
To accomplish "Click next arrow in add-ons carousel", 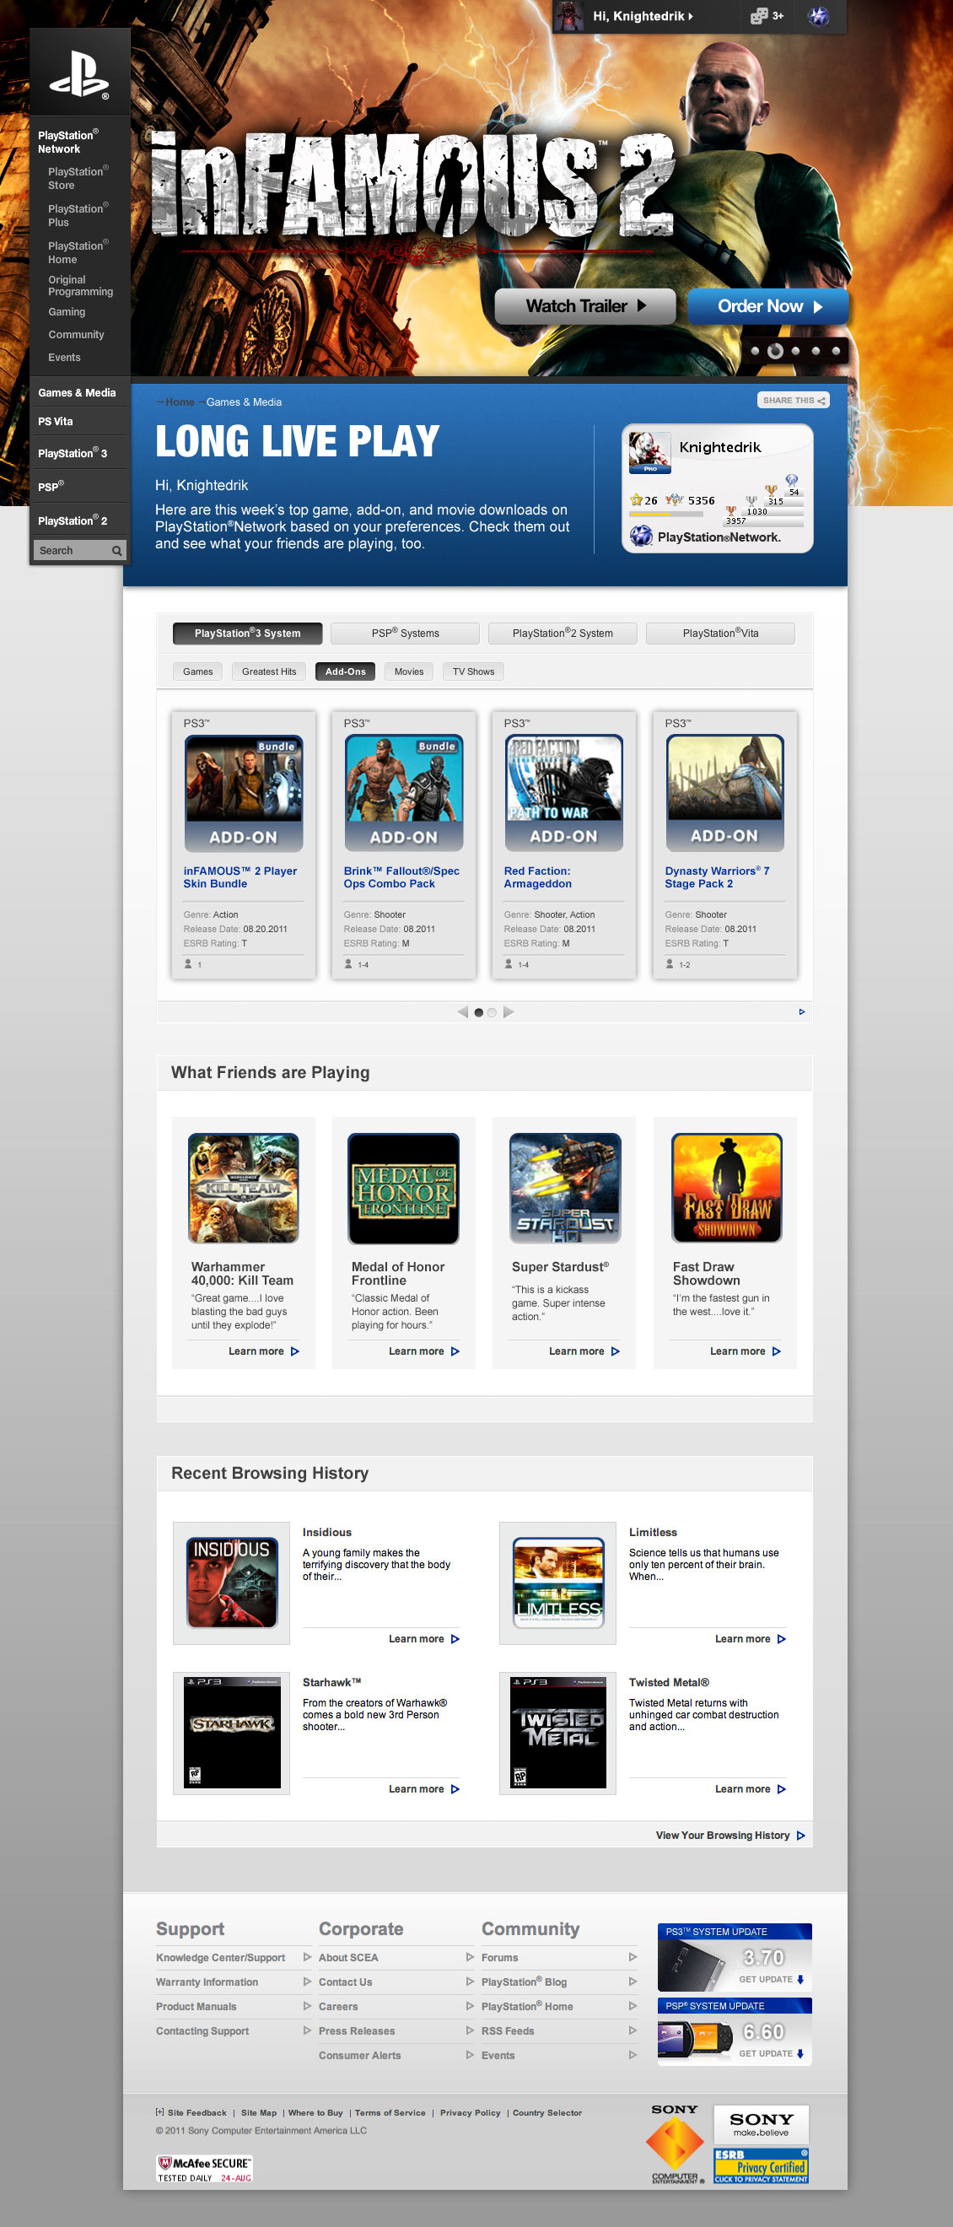I will [509, 1011].
